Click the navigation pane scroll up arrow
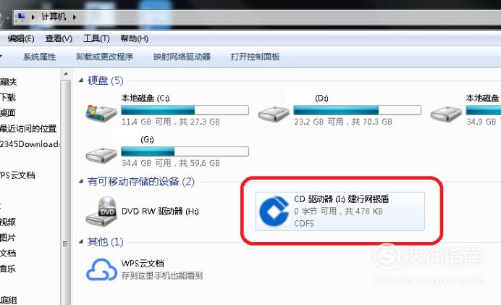The width and height of the screenshot is (501, 305). 66,74
